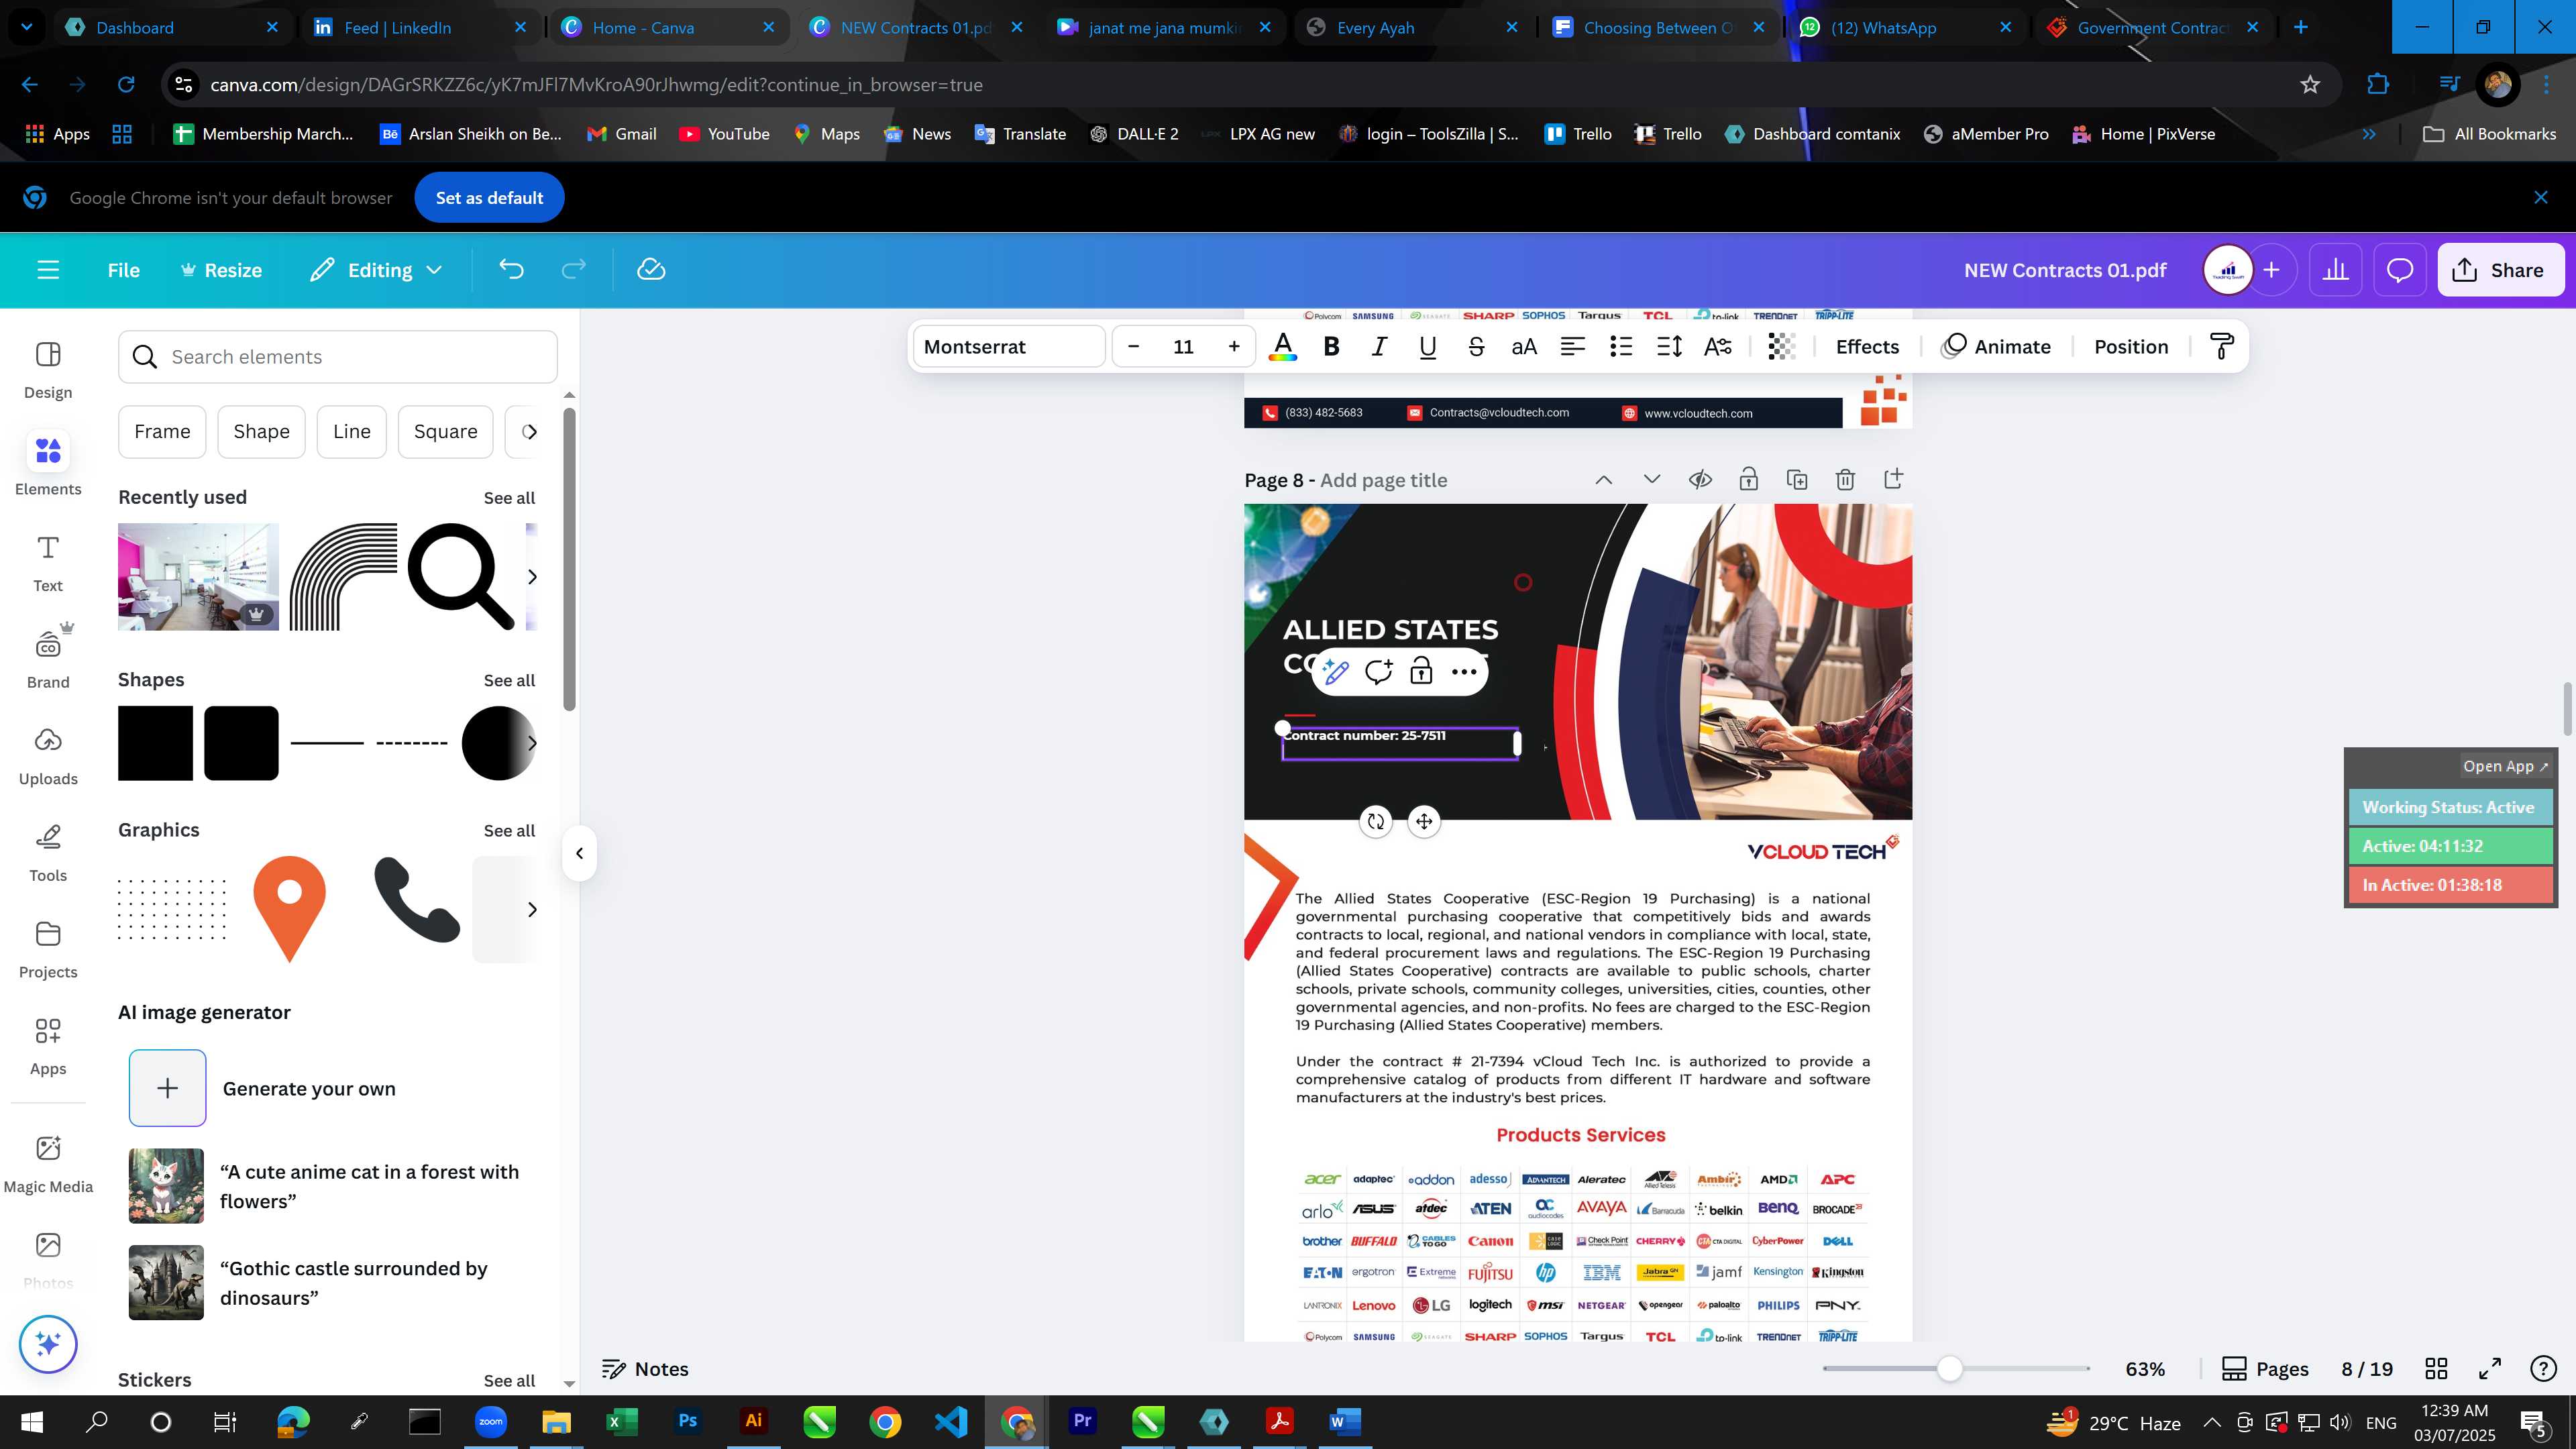
Task: Toggle underline formatting
Action: coord(1427,347)
